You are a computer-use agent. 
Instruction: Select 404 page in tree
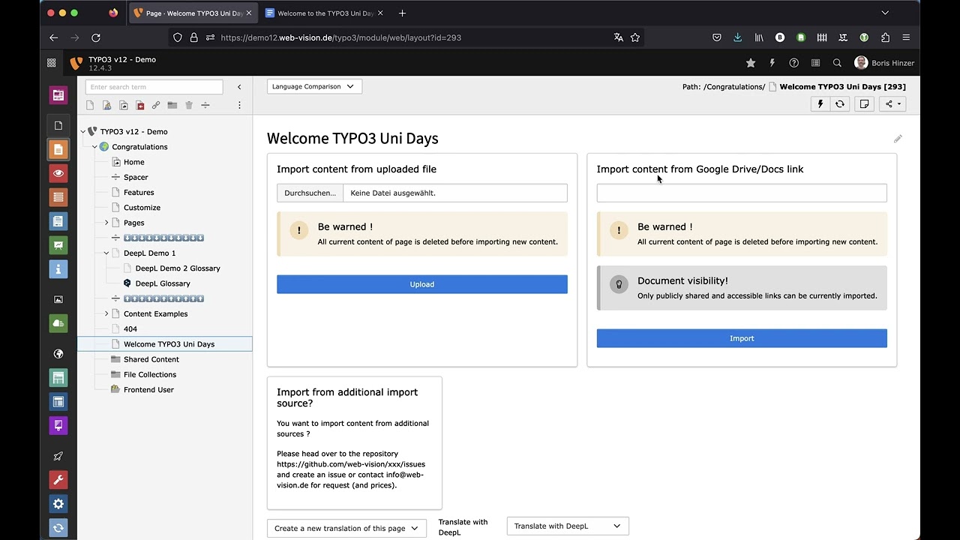click(130, 329)
